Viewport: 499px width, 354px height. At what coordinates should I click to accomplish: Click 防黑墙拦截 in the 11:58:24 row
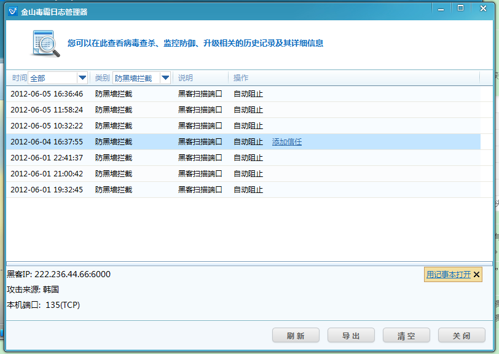pos(114,110)
